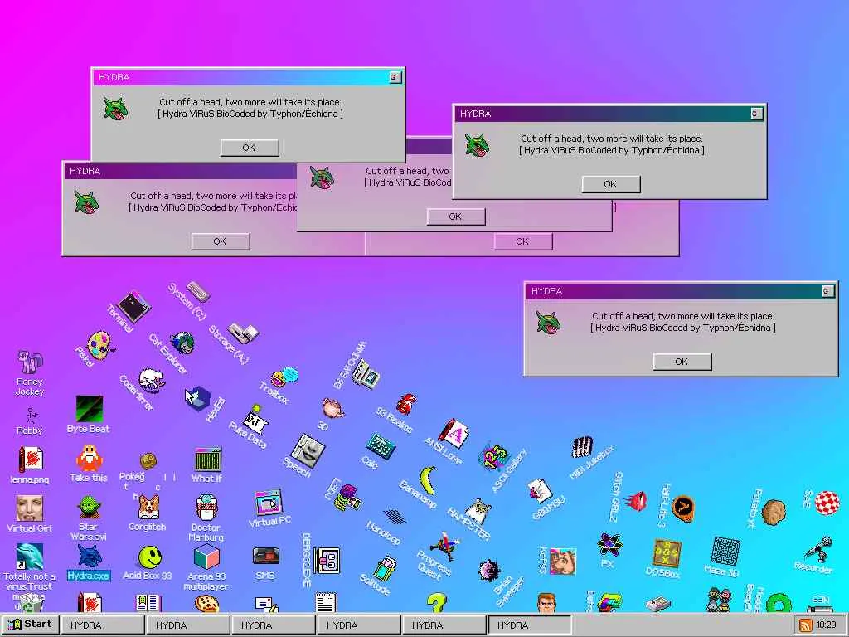Click the 'Cut off a head' message in lowest dialog
Viewport: 849px width, 637px height.
click(683, 316)
